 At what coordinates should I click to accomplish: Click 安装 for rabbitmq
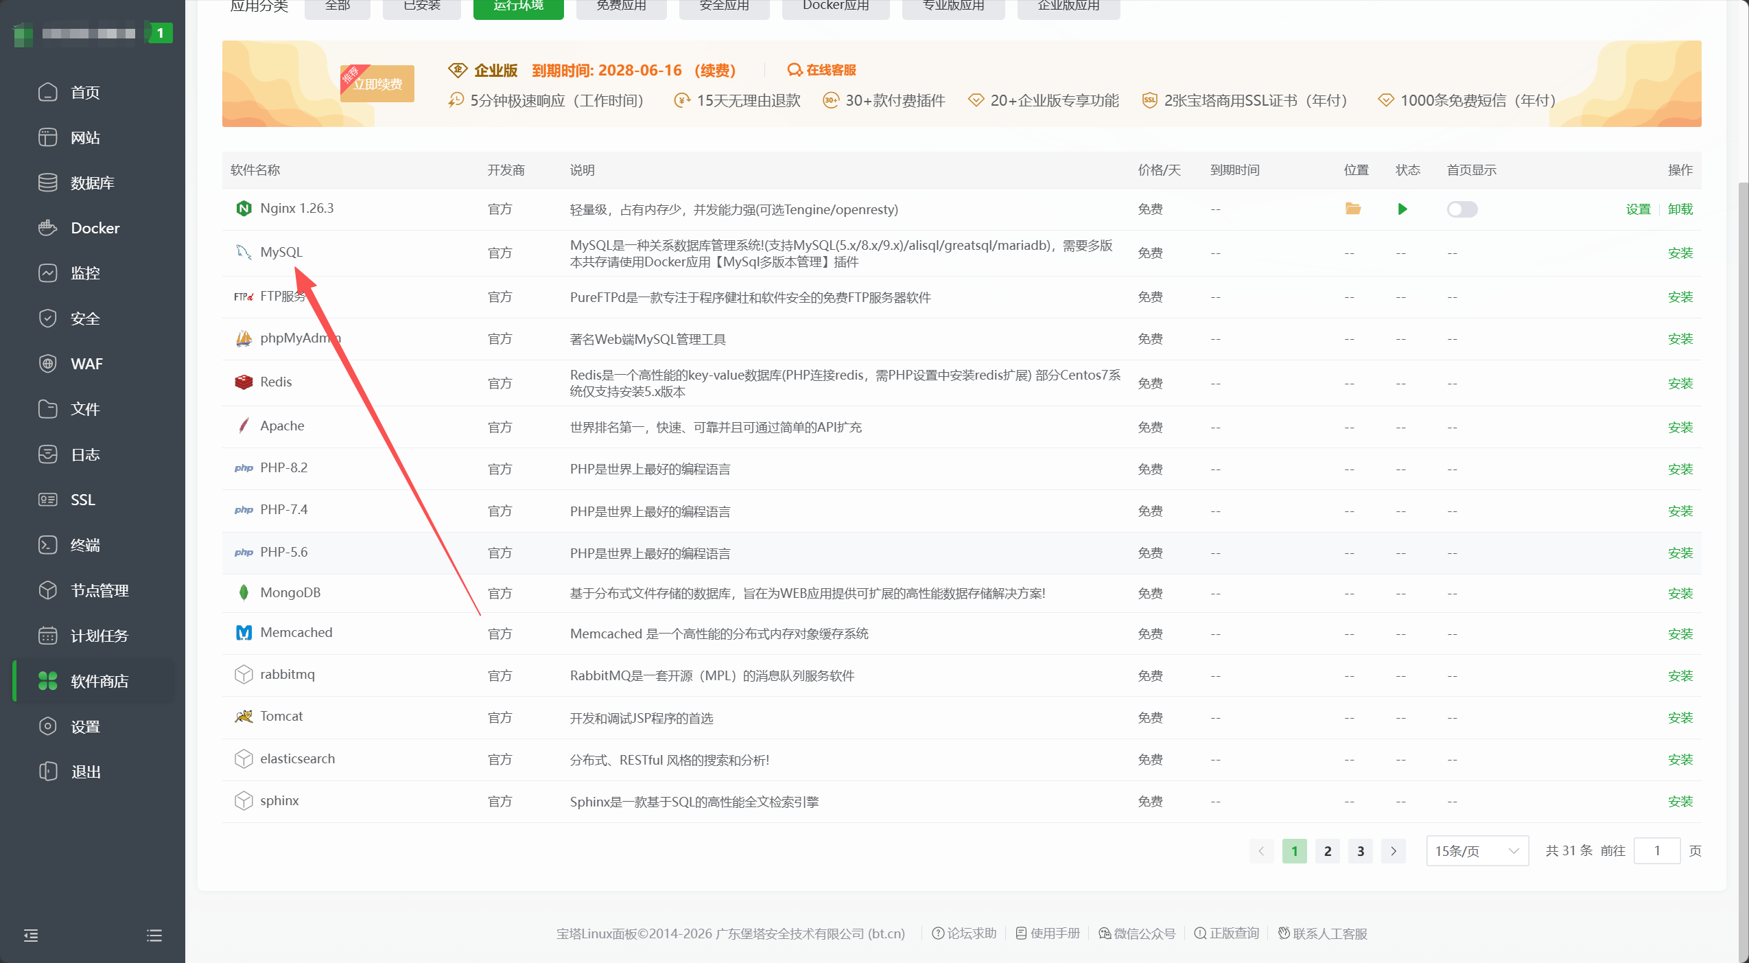click(1680, 676)
